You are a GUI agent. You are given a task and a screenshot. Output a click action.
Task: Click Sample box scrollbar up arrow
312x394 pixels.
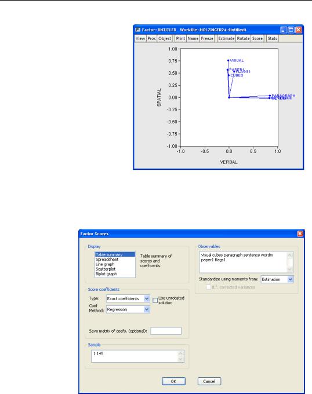[180, 353]
